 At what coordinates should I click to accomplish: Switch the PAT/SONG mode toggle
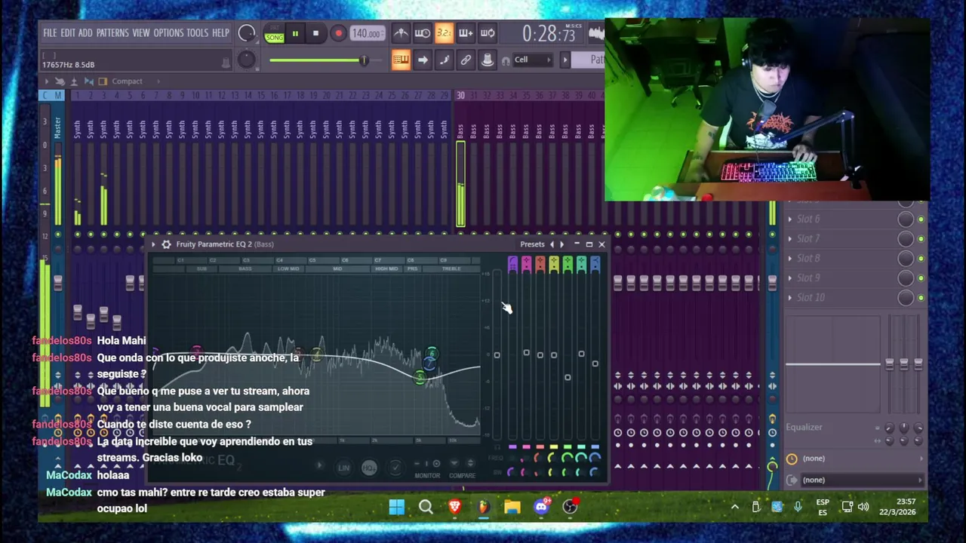point(274,34)
